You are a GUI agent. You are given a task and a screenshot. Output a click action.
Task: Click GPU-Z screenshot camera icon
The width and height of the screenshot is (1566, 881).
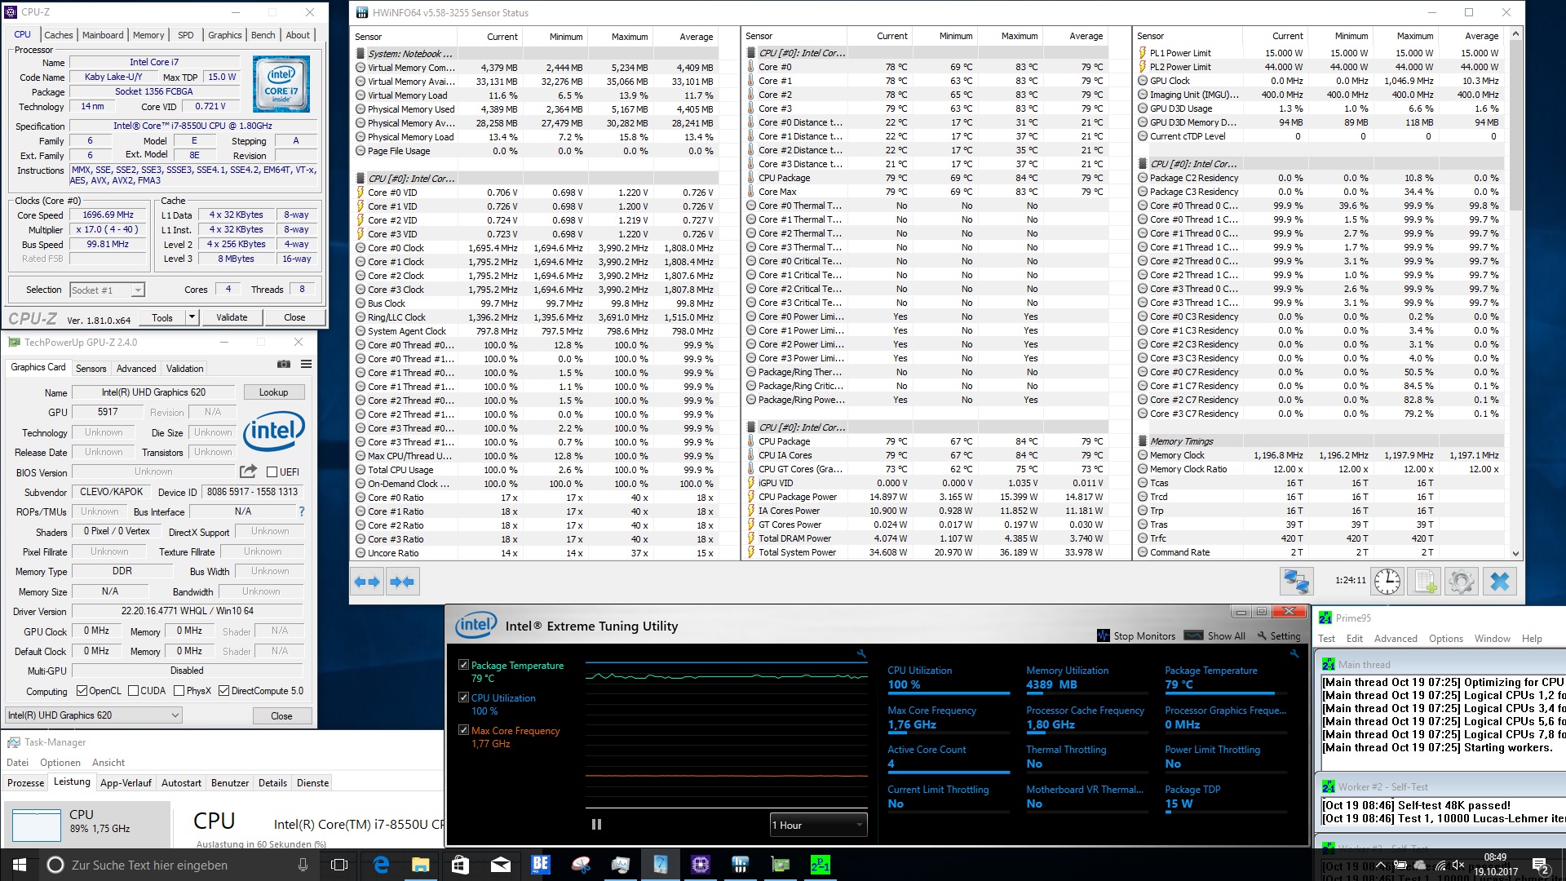284,365
